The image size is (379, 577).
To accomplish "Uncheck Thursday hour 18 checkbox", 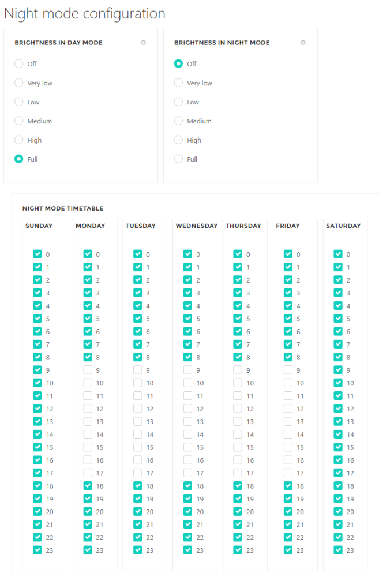I will [x=238, y=486].
